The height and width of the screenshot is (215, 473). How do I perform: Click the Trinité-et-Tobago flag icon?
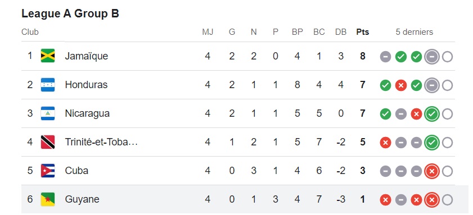(x=48, y=142)
